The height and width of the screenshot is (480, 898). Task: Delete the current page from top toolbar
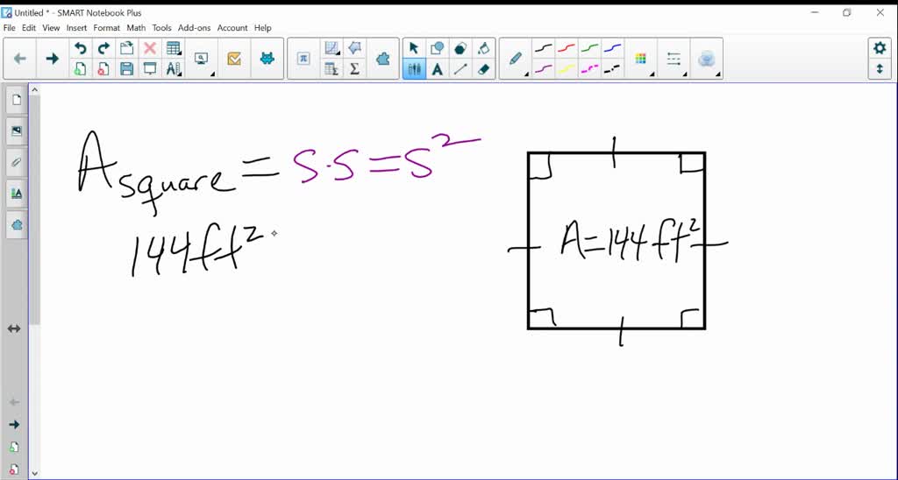(103, 69)
